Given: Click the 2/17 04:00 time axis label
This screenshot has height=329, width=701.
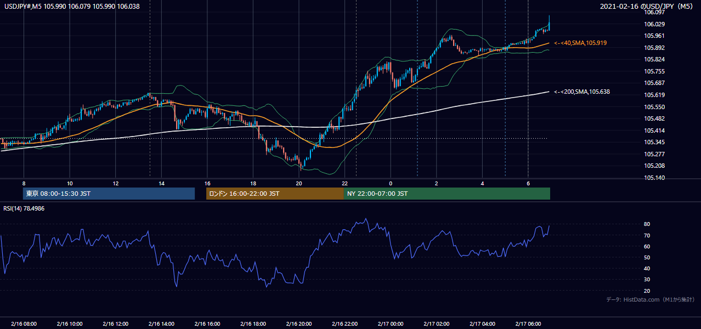Looking at the screenshot, I should tap(483, 324).
